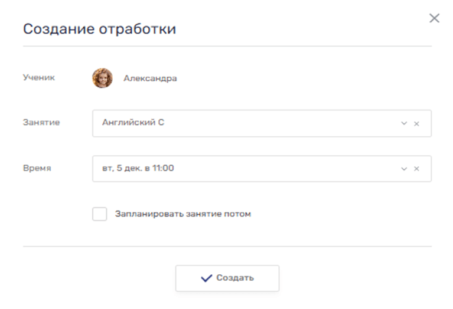
Task: Click the Занятие field label
Action: tap(41, 123)
